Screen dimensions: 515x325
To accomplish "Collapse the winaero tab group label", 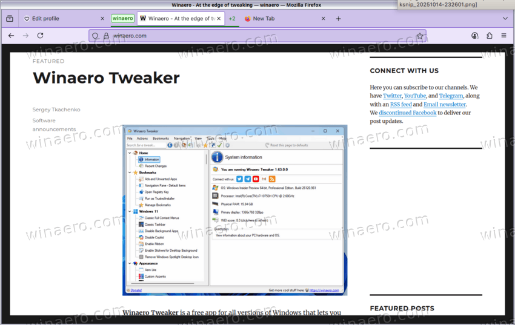I will (122, 19).
